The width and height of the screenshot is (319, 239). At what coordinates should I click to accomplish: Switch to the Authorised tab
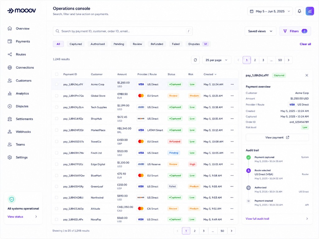(98, 44)
